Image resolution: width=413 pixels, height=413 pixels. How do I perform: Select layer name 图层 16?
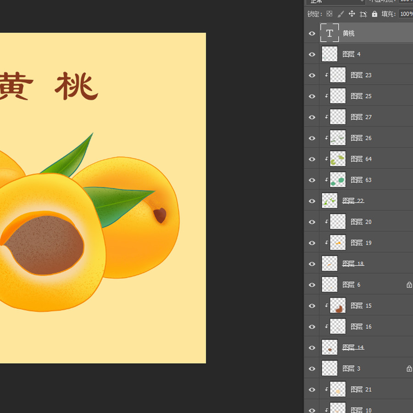(x=361, y=327)
